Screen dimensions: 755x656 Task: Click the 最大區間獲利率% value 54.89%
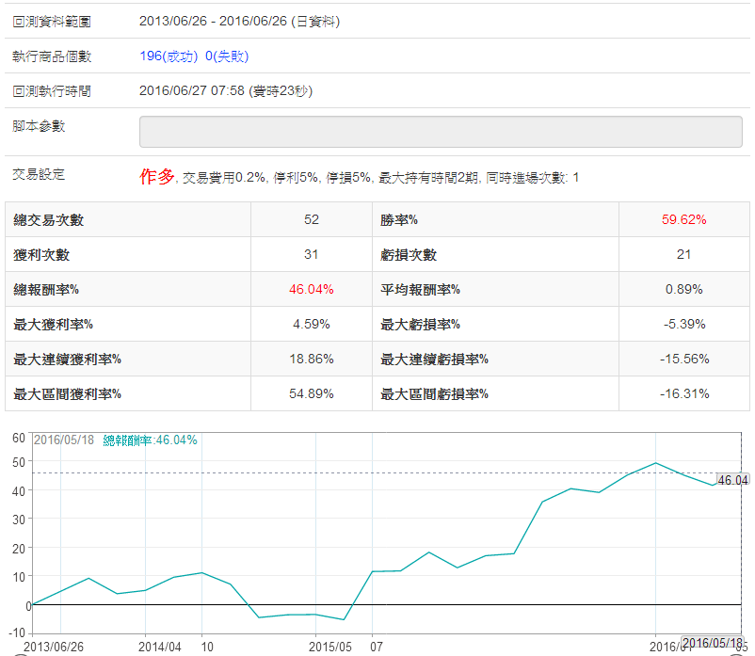click(x=311, y=393)
